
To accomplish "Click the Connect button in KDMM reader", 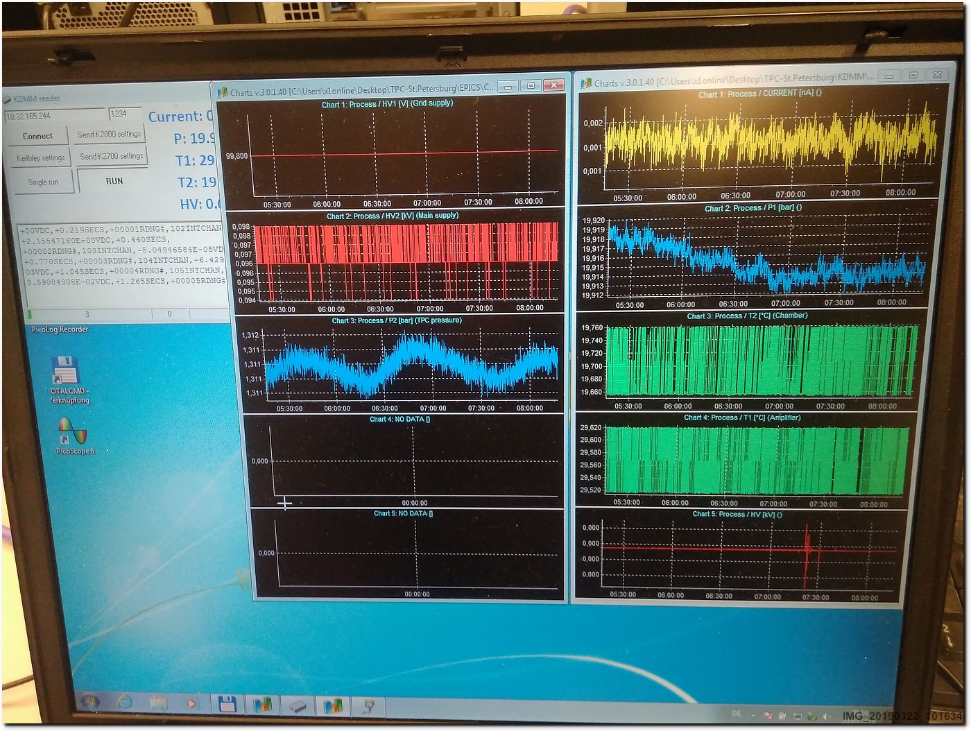I will click(37, 136).
